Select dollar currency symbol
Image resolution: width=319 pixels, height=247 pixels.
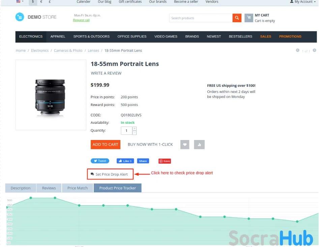pos(33,2)
